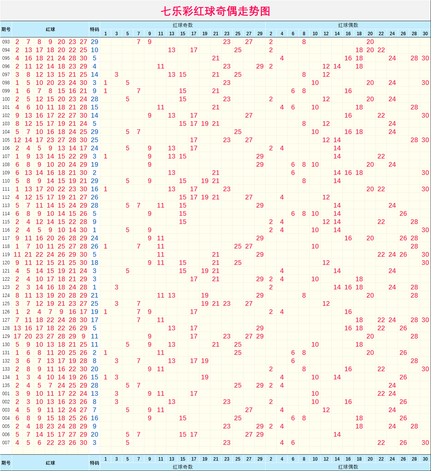
Task: Click period number 102
Action: click(x=6, y=115)
